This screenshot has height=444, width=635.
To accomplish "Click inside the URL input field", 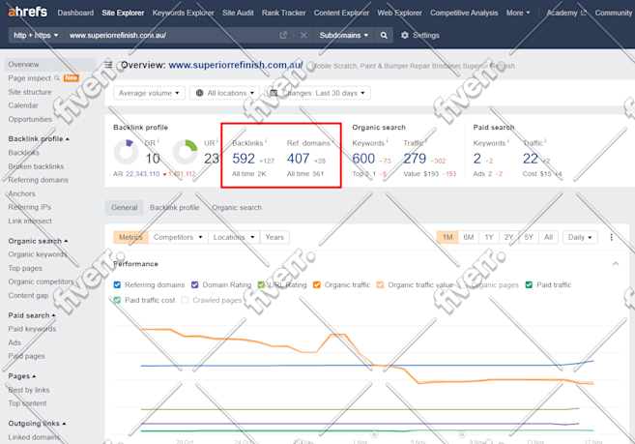I will pyautogui.click(x=172, y=35).
